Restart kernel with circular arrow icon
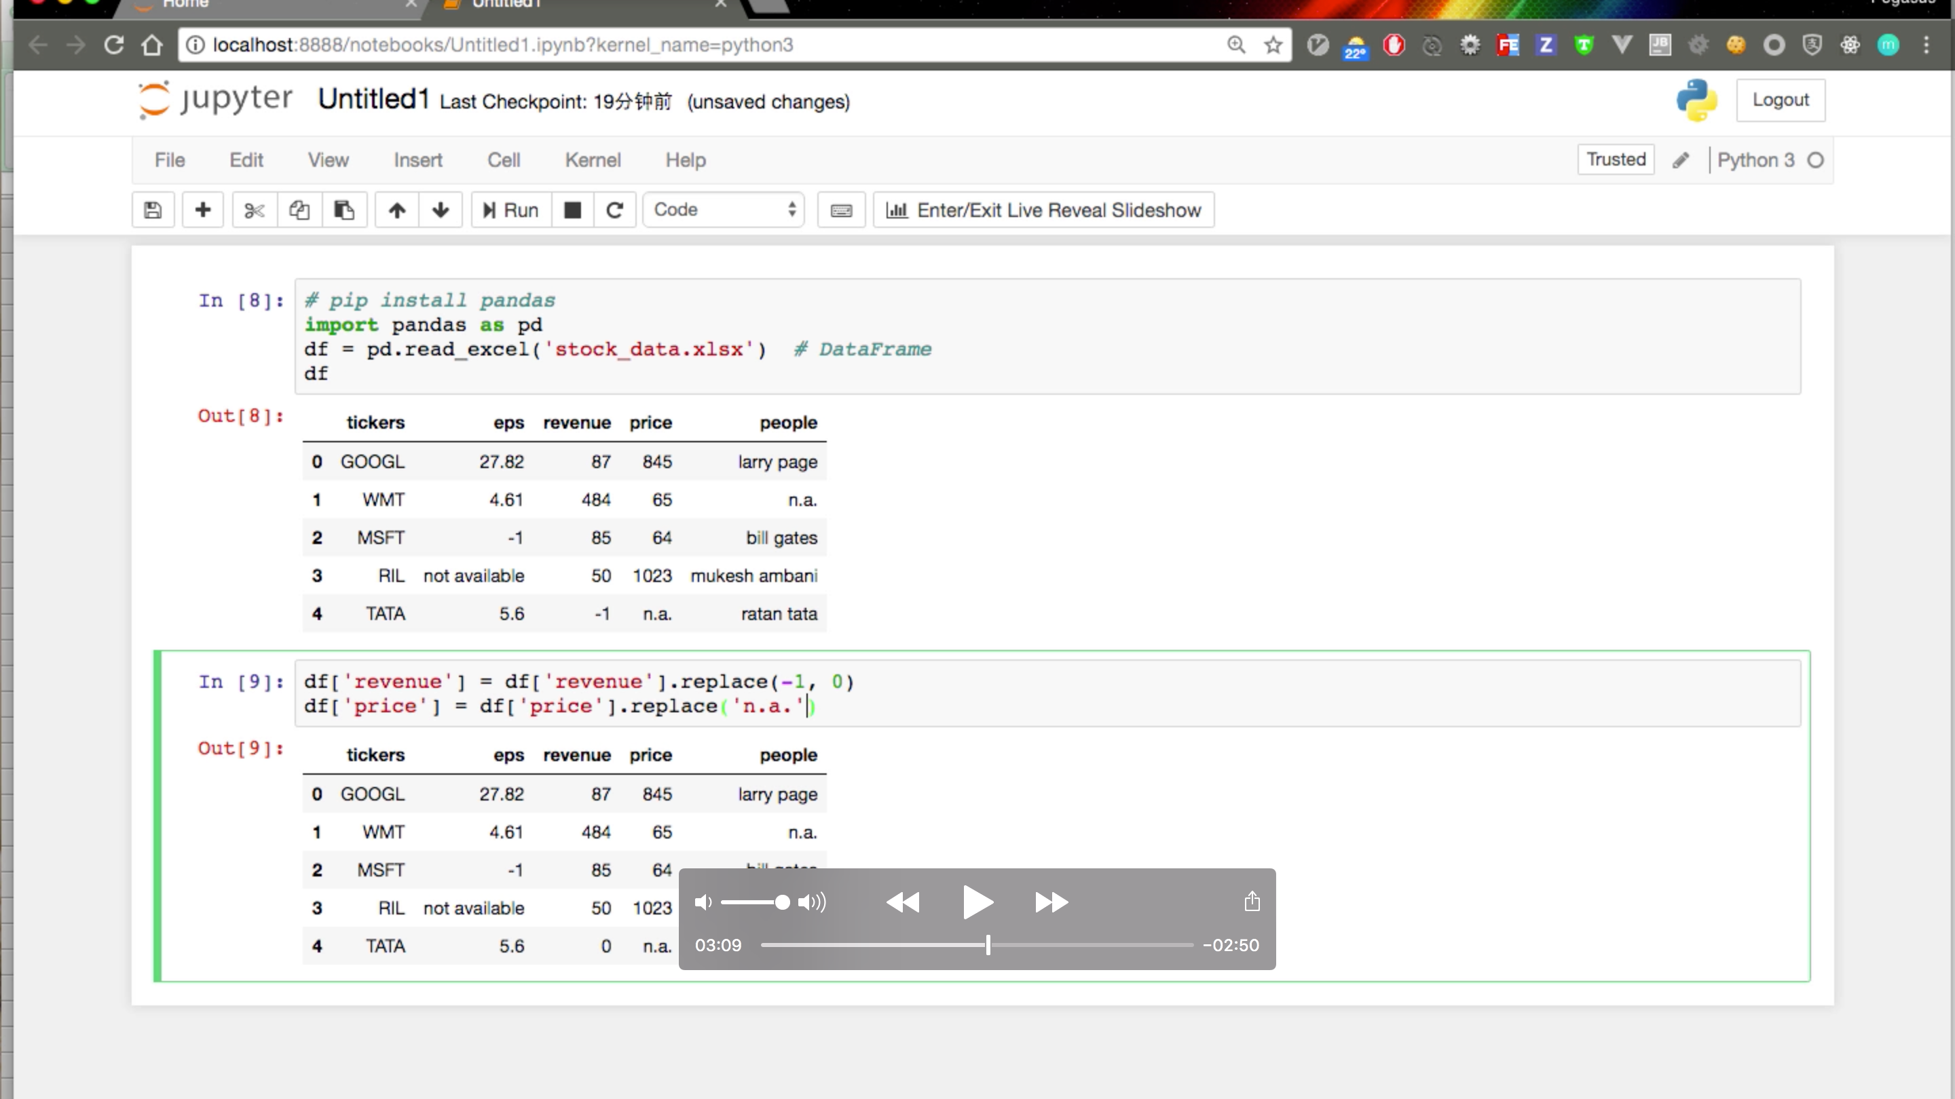This screenshot has height=1099, width=1955. point(615,210)
